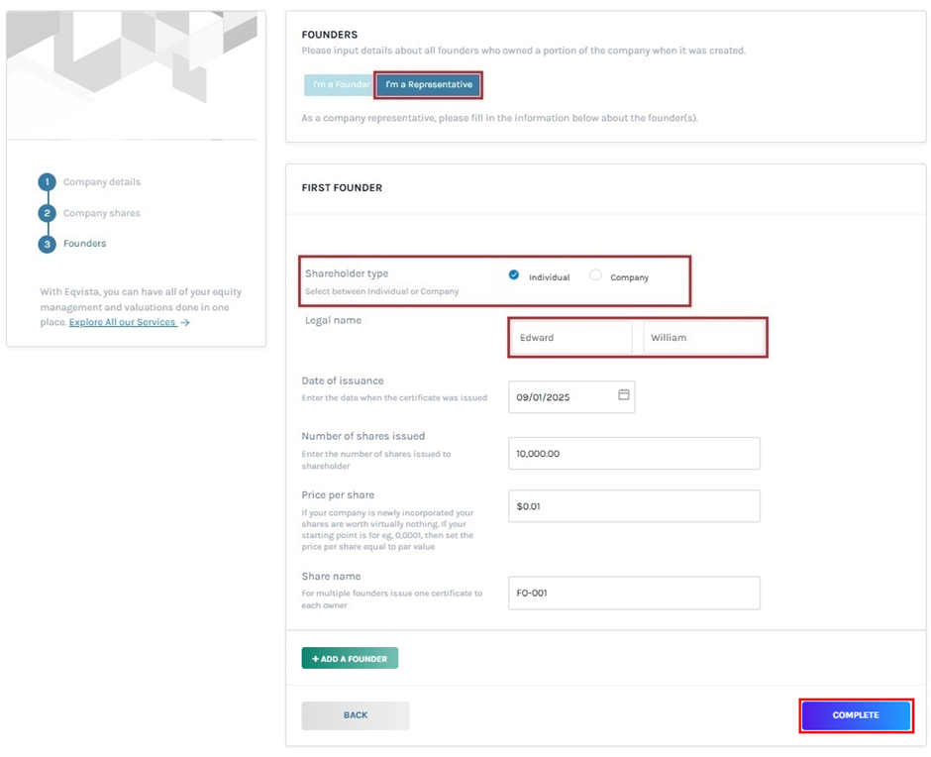Go to the Company shares step label
Screen dimensions: 931x757
102,213
